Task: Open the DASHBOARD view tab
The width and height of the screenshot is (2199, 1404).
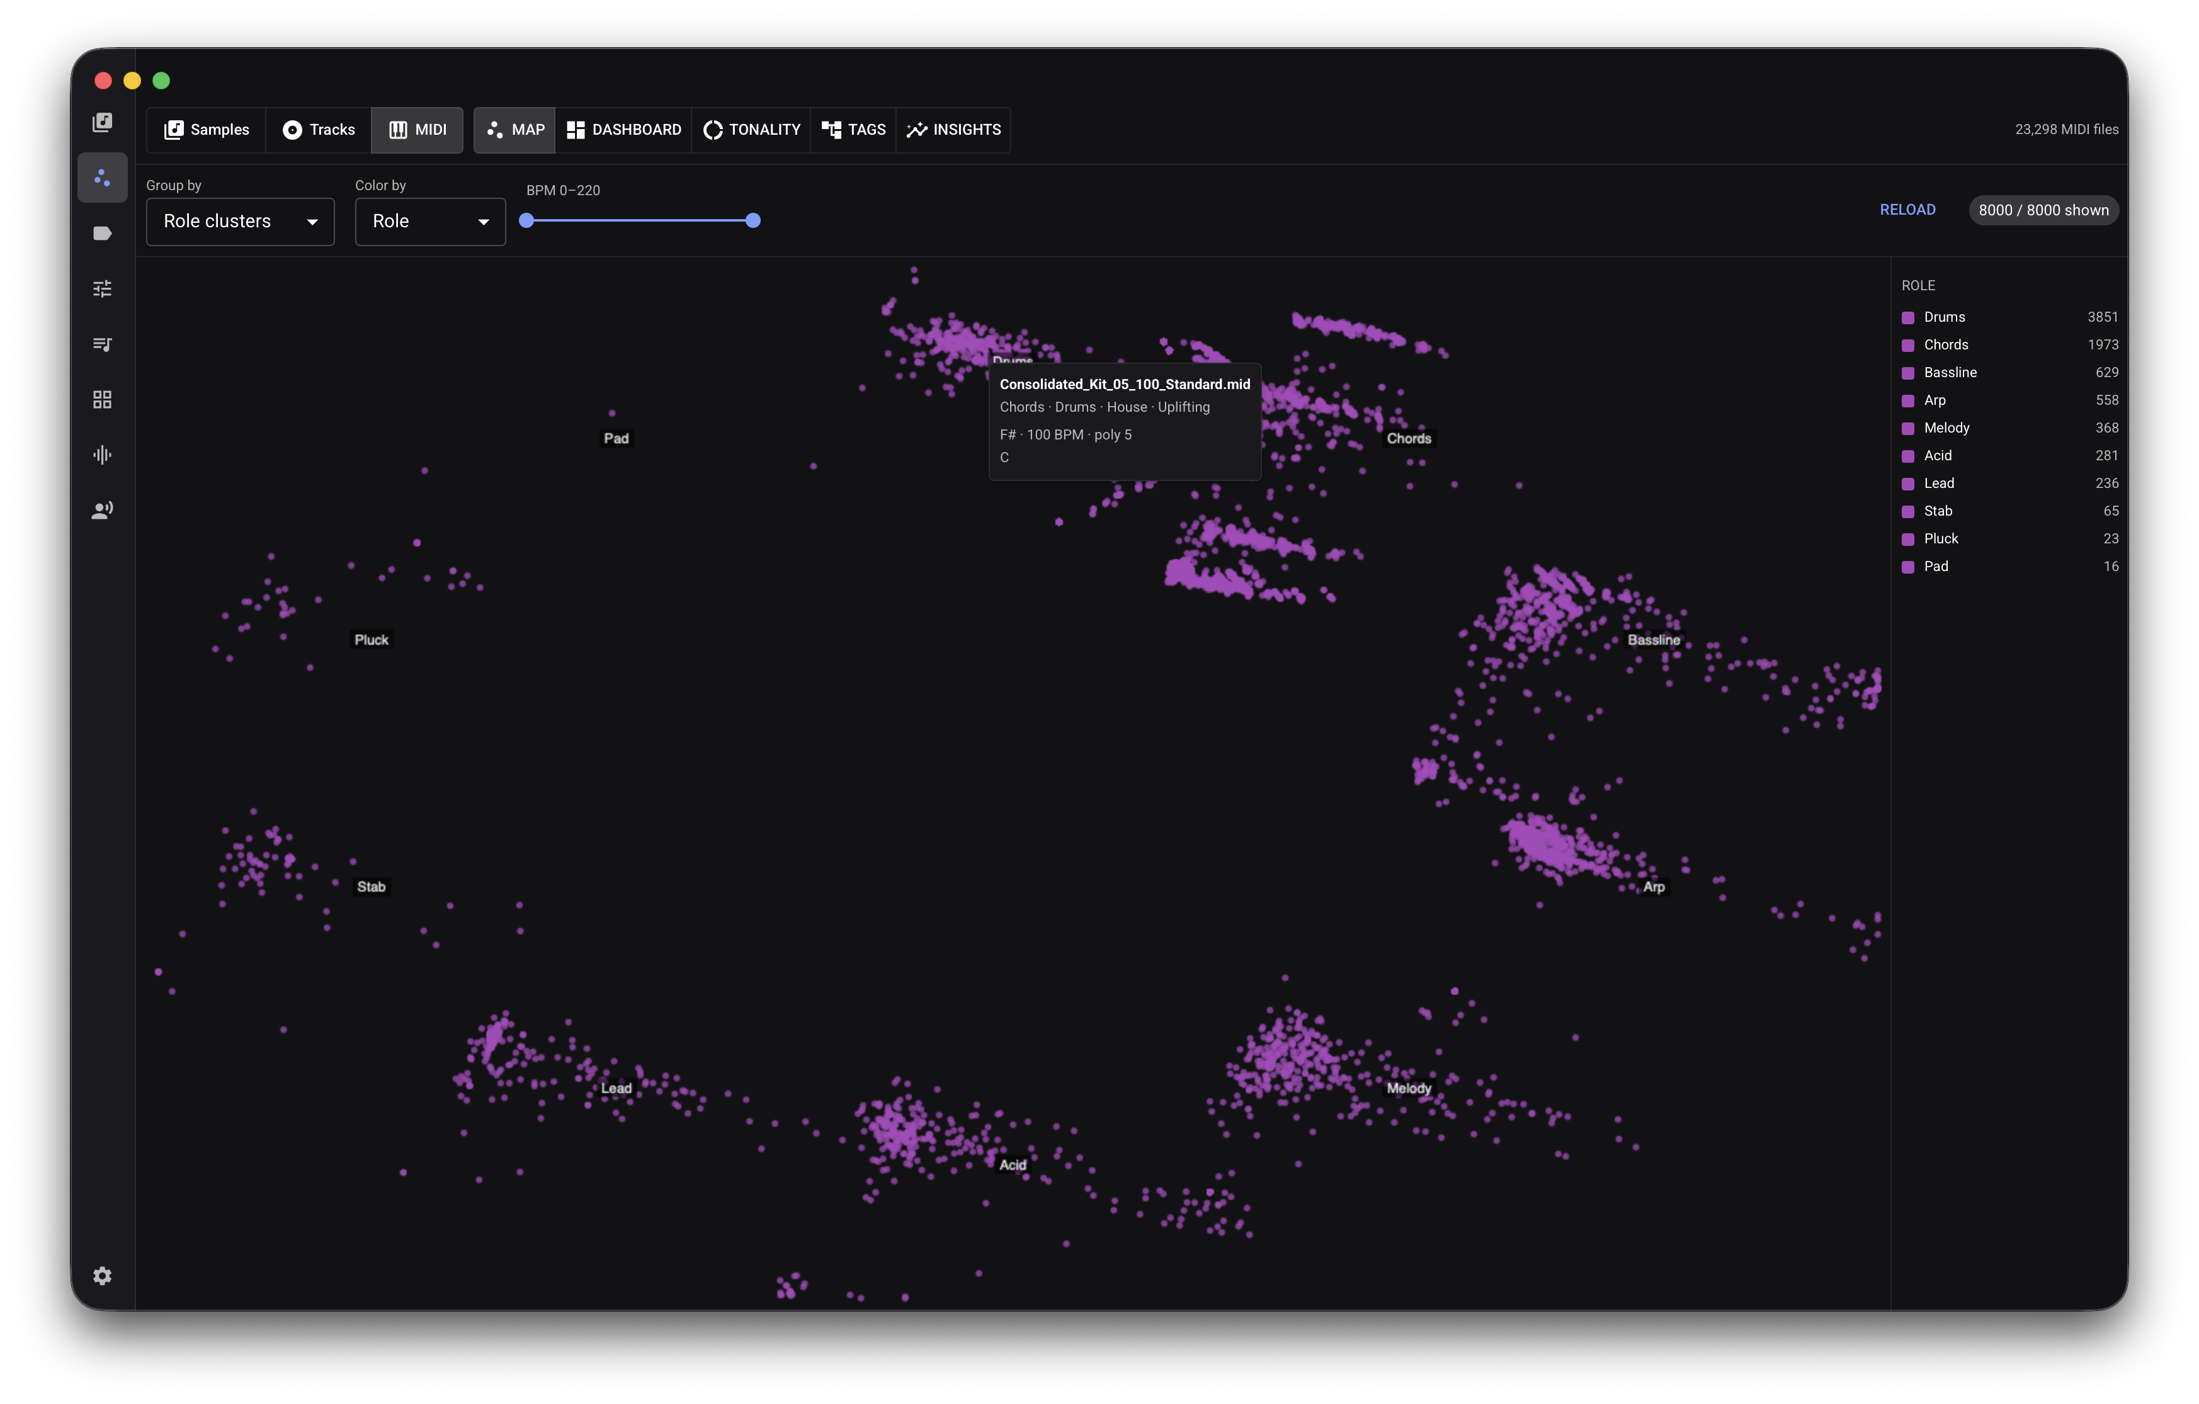Action: 623,130
